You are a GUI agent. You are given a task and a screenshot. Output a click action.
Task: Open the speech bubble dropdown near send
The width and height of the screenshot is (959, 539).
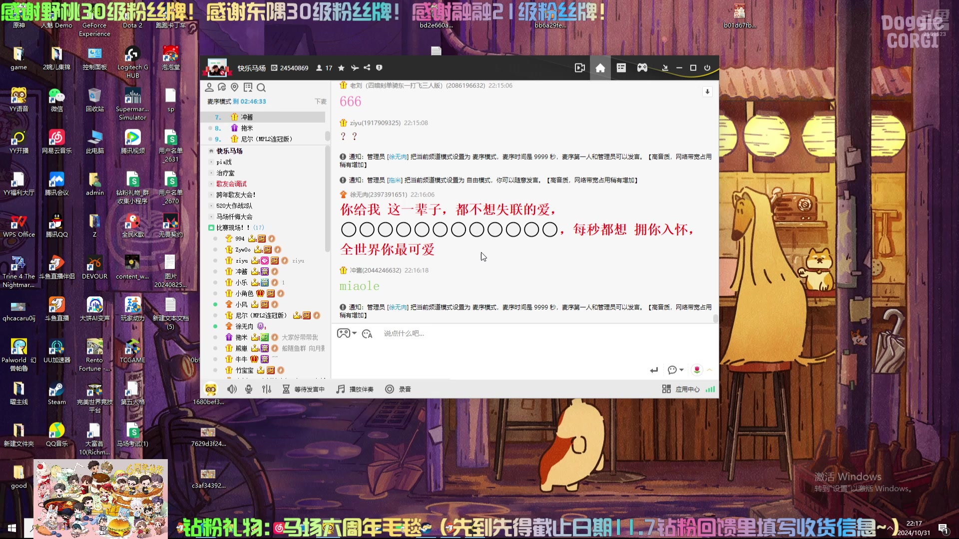675,370
